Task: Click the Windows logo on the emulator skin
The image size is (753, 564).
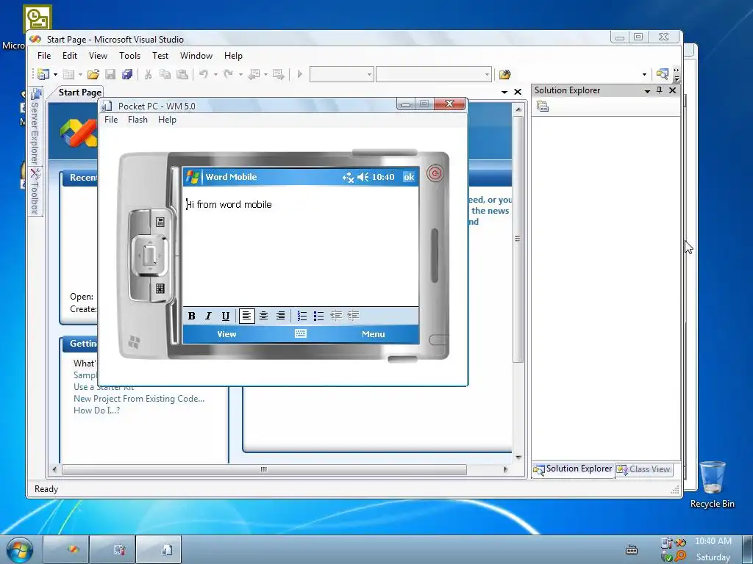Action: coord(135,342)
